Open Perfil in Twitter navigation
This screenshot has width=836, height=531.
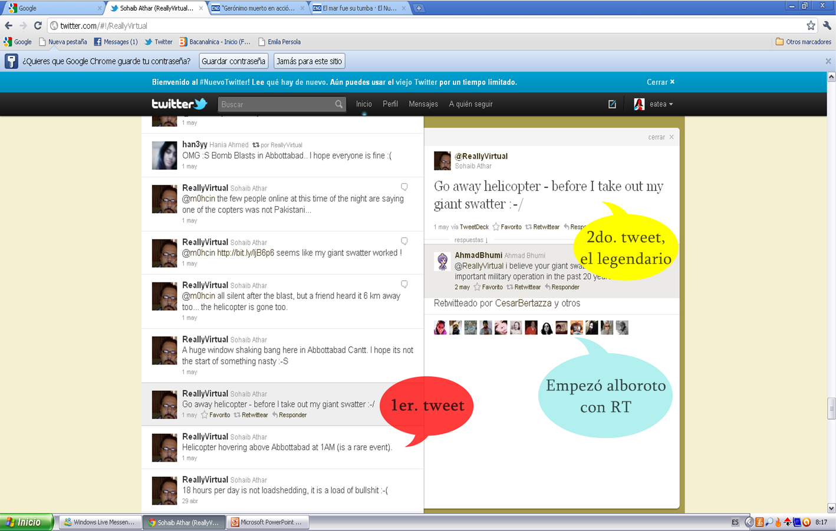(390, 104)
